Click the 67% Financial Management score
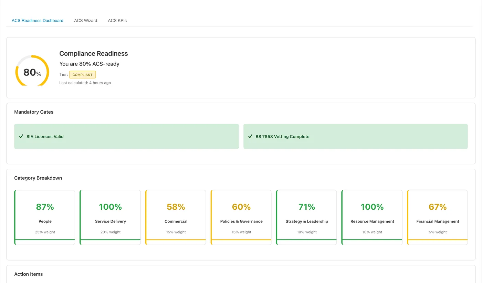This screenshot has height=283, width=482. tap(438, 207)
